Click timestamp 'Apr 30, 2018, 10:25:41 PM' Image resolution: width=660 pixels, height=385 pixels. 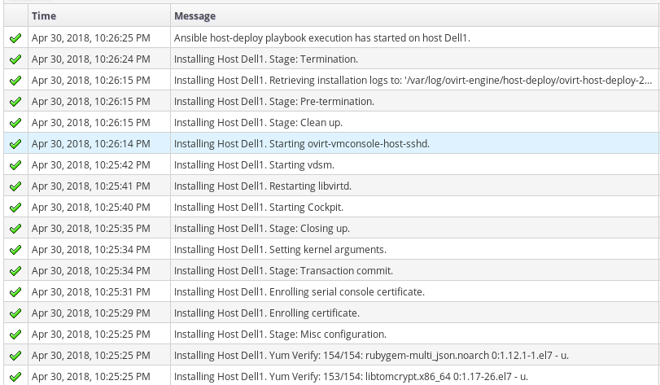point(91,186)
